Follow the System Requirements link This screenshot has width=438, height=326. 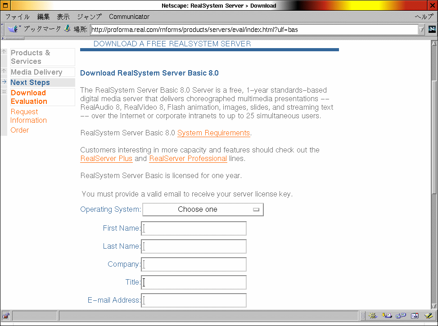pyautogui.click(x=213, y=133)
